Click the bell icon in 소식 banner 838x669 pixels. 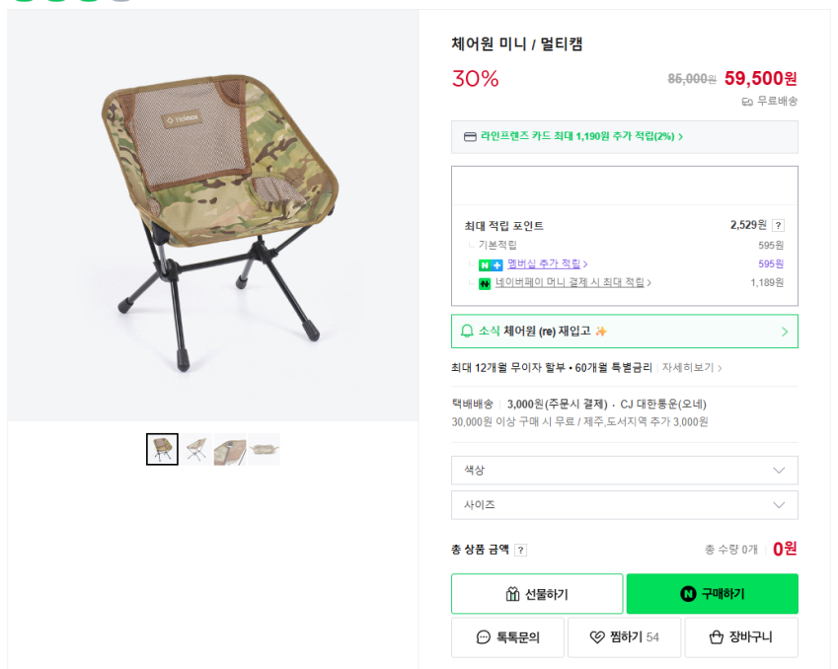coord(467,332)
